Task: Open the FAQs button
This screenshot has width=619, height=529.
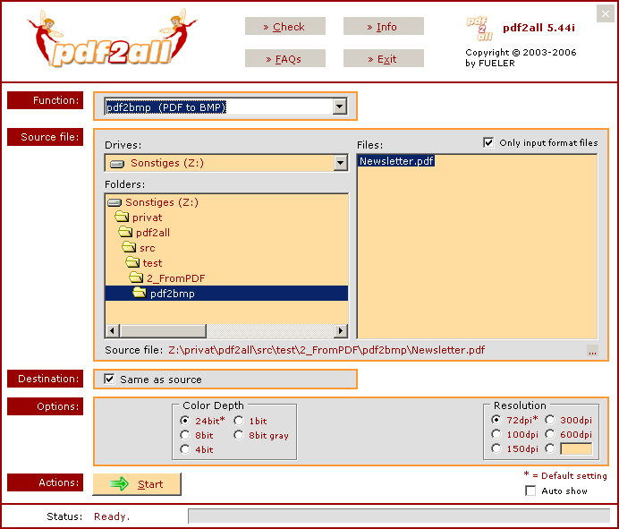Action: point(285,58)
